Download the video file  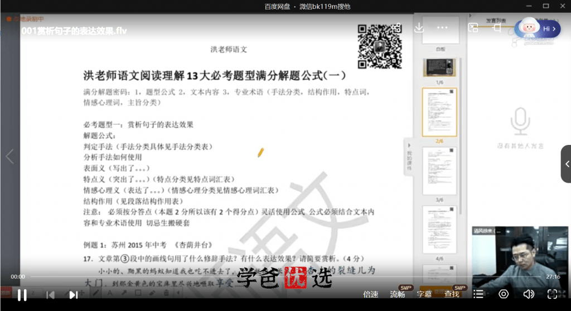(x=419, y=28)
